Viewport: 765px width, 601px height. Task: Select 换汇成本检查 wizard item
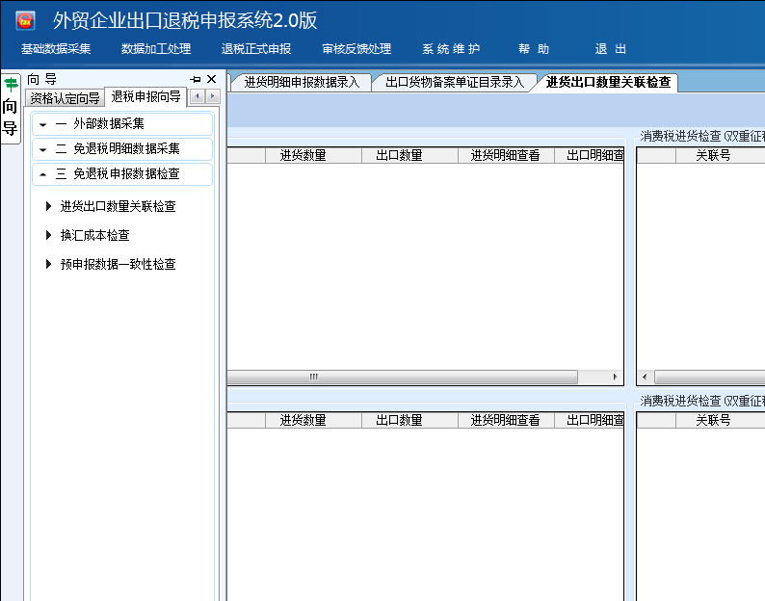94,235
